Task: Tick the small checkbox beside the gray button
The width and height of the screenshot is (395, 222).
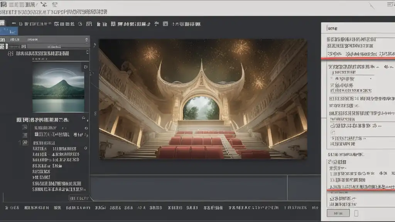Action: [x=356, y=213]
